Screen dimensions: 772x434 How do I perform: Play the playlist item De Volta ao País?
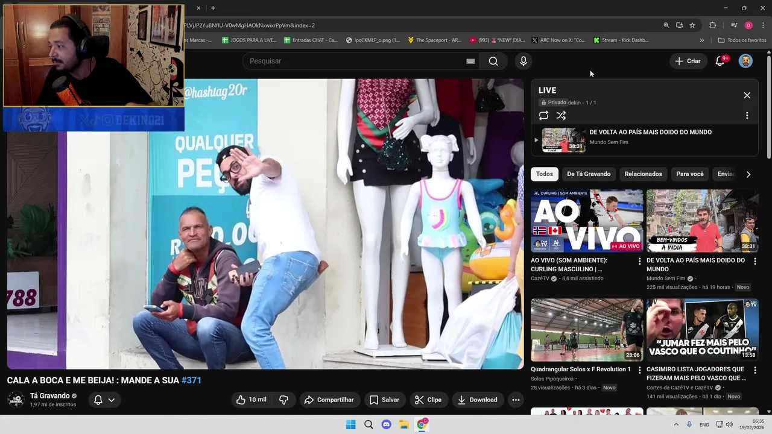[563, 140]
